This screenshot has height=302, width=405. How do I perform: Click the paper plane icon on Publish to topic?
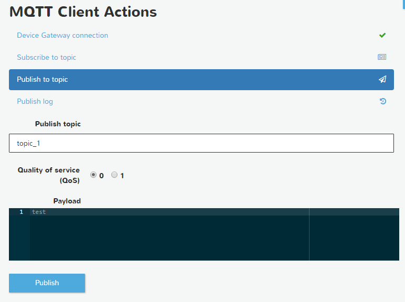click(x=382, y=80)
